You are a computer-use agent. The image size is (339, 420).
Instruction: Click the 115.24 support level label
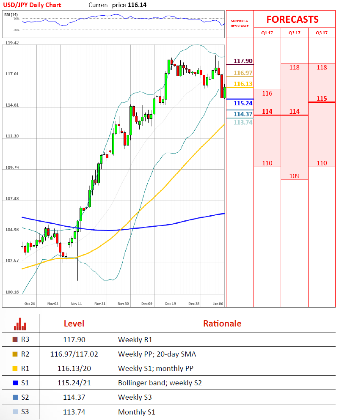tap(243, 103)
